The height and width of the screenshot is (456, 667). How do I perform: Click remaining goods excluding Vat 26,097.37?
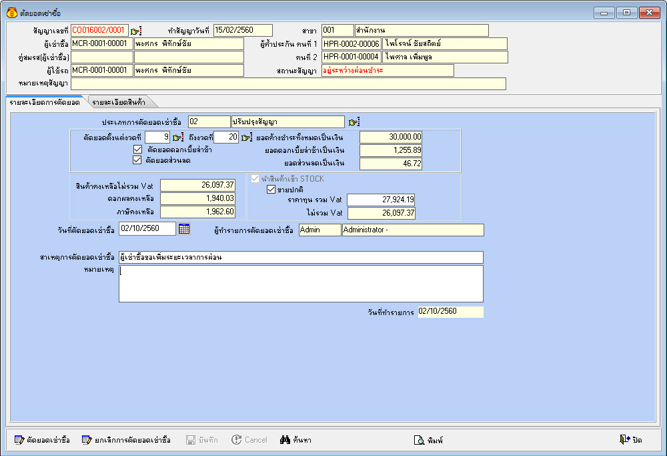197,185
